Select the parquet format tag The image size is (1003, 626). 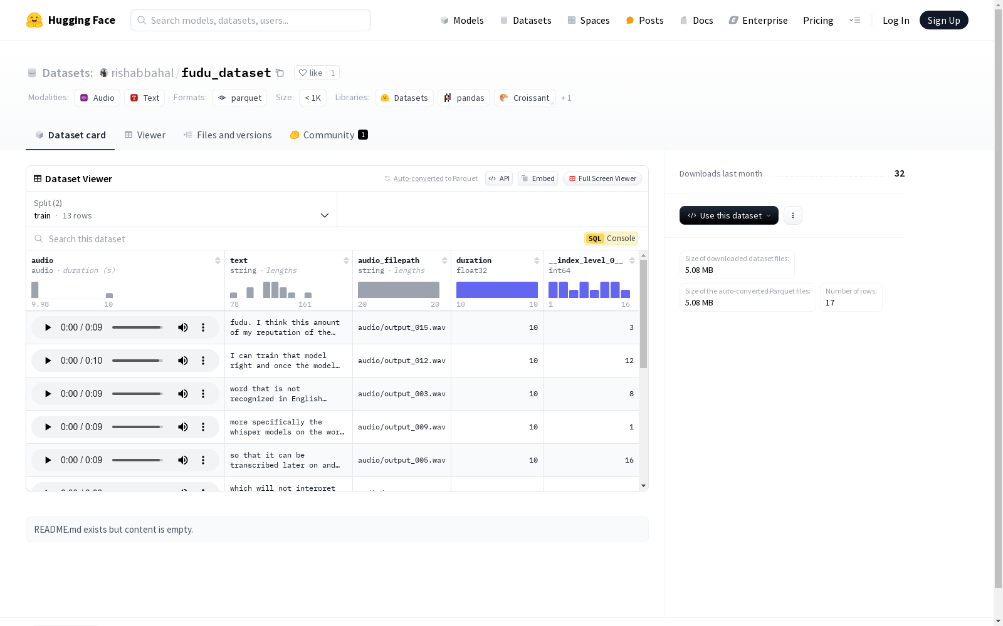coord(239,98)
